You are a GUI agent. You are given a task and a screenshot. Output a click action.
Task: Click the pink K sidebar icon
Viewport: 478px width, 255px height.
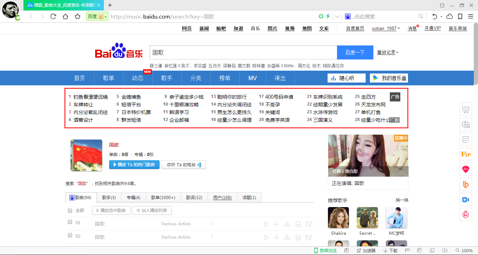click(465, 214)
